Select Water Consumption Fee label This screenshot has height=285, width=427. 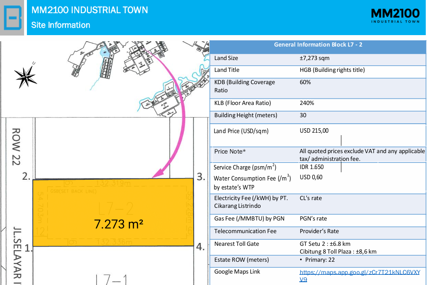tap(252, 183)
